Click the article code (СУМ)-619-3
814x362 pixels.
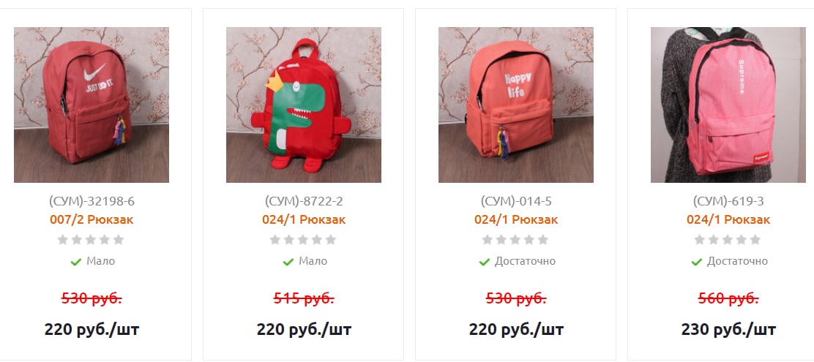tap(728, 201)
